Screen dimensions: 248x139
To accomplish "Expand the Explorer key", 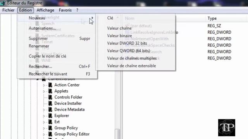I will click(x=44, y=116).
